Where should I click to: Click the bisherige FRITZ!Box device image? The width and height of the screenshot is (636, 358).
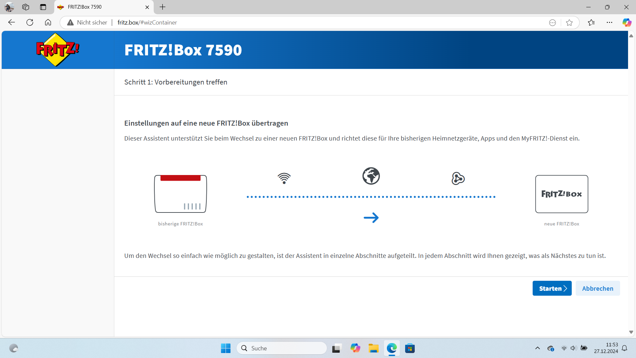(181, 194)
